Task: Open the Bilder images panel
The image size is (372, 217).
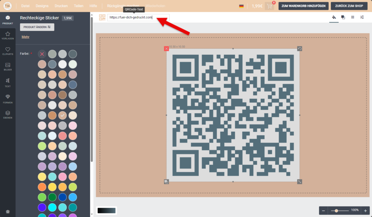Action: coord(8,66)
